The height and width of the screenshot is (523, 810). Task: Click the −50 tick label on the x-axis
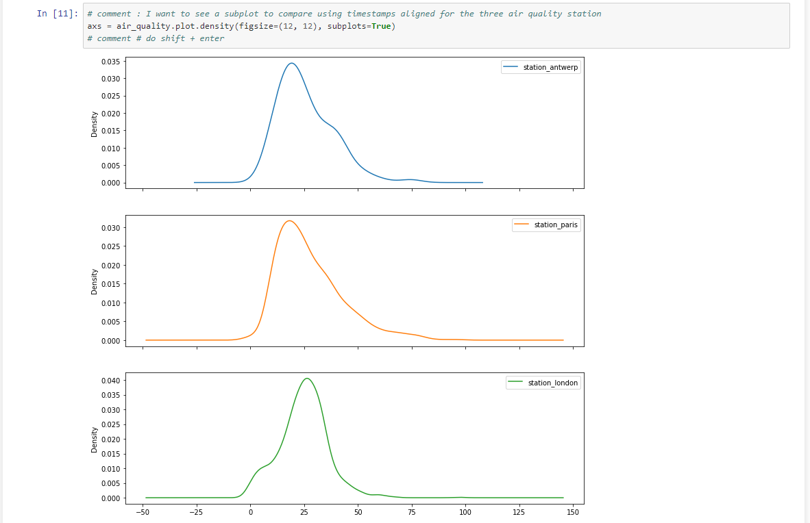143,512
